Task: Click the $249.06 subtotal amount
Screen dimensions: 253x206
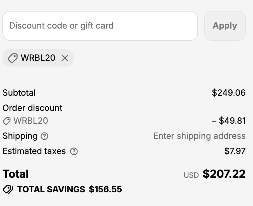Action: pyautogui.click(x=229, y=93)
